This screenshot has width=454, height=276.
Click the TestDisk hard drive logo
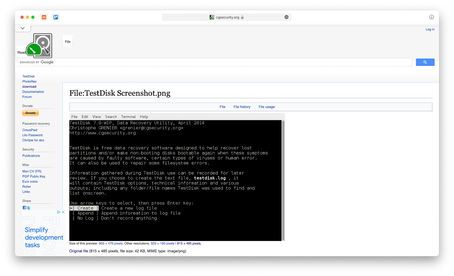[x=39, y=46]
